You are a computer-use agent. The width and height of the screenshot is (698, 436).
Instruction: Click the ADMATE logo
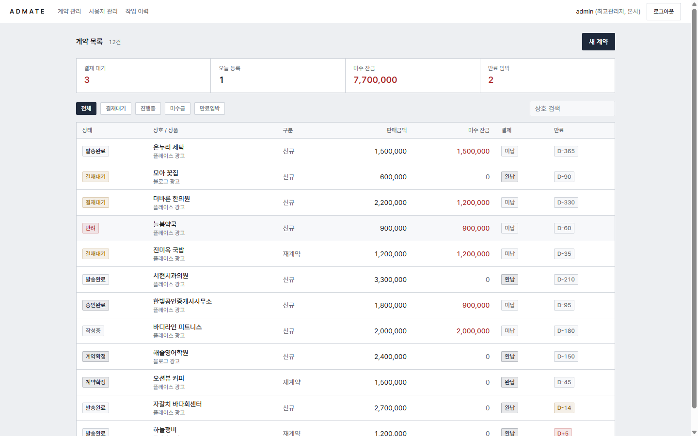point(27,12)
